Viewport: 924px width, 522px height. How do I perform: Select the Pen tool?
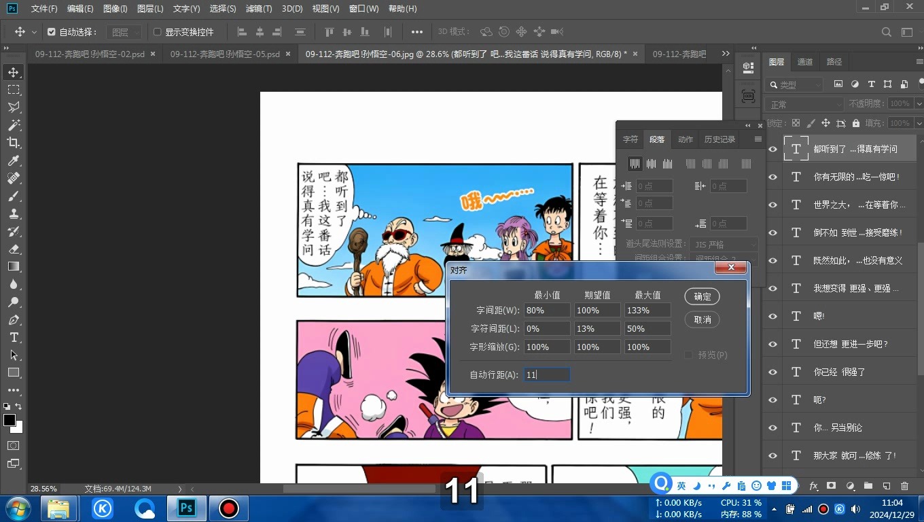[x=14, y=319]
